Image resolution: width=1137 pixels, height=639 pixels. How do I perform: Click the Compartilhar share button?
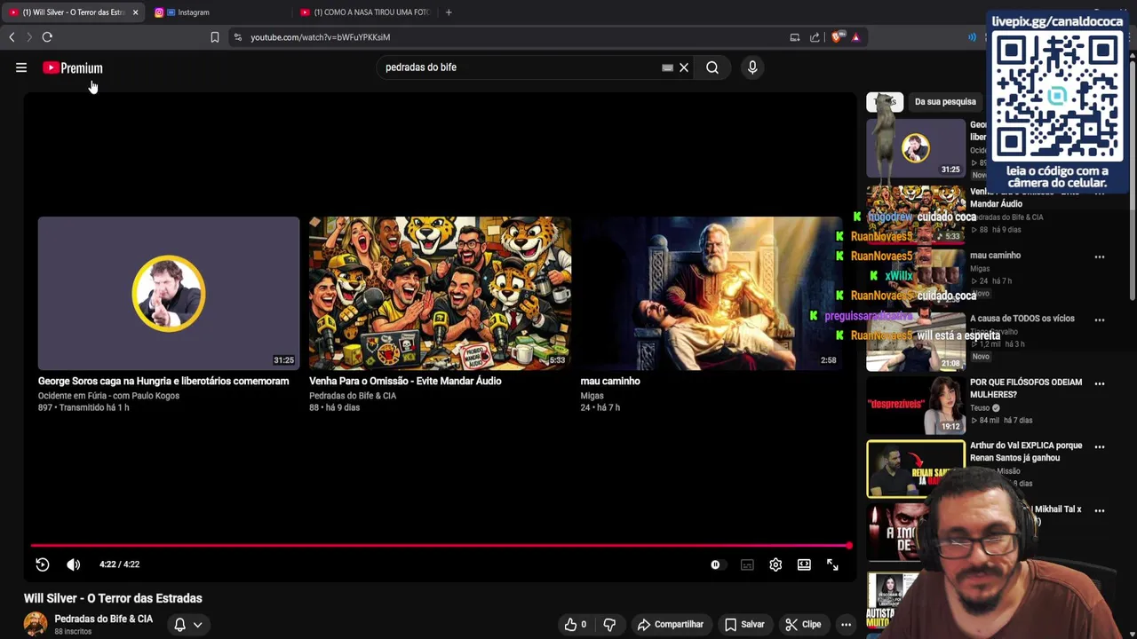tap(671, 625)
